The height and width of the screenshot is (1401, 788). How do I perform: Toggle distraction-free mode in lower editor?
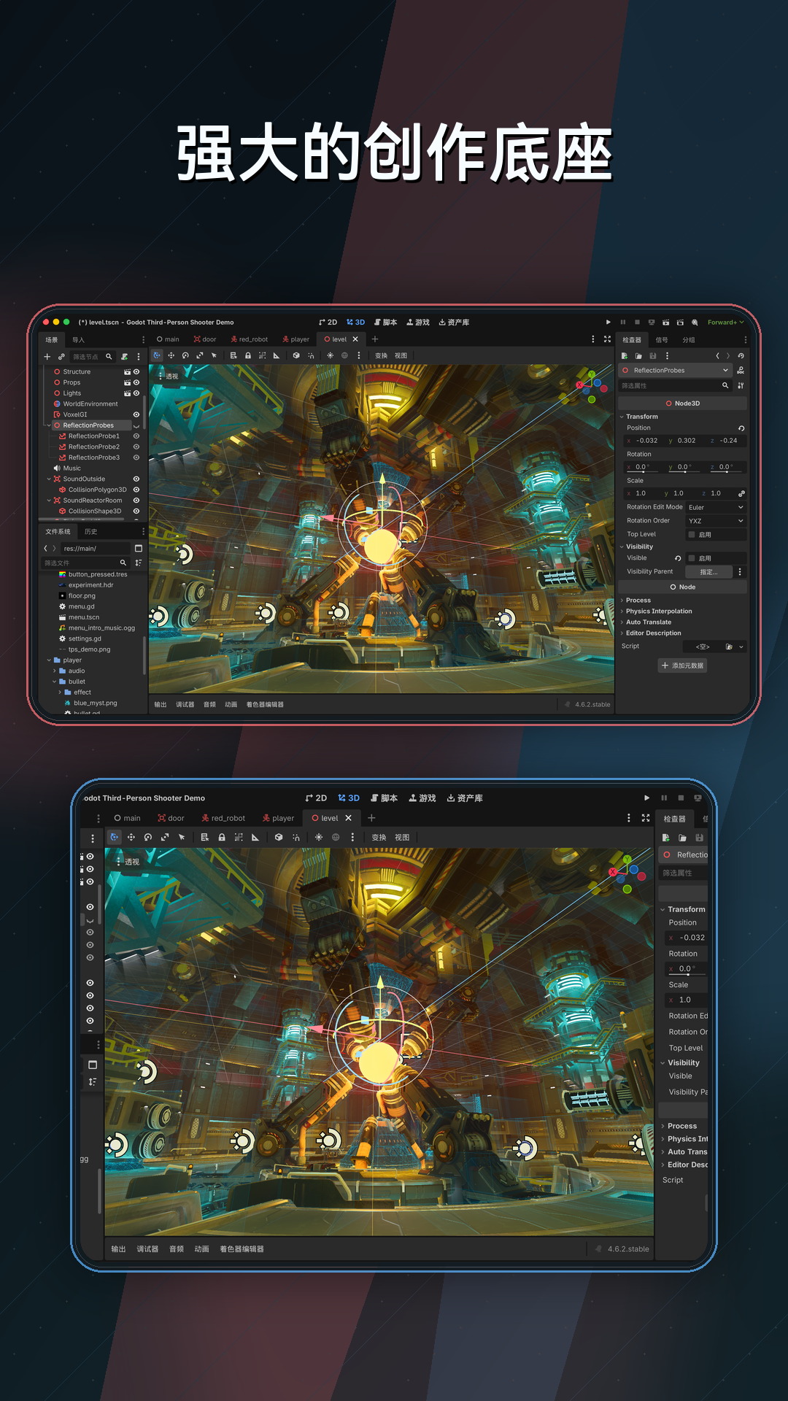(646, 818)
